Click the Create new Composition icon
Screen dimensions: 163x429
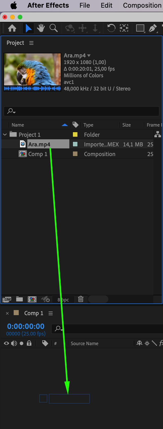[x=32, y=299]
